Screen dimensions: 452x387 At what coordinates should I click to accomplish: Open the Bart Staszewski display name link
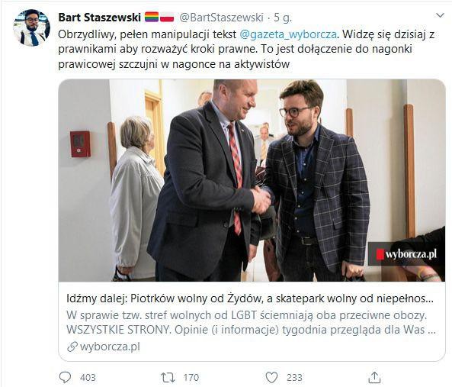(x=99, y=18)
